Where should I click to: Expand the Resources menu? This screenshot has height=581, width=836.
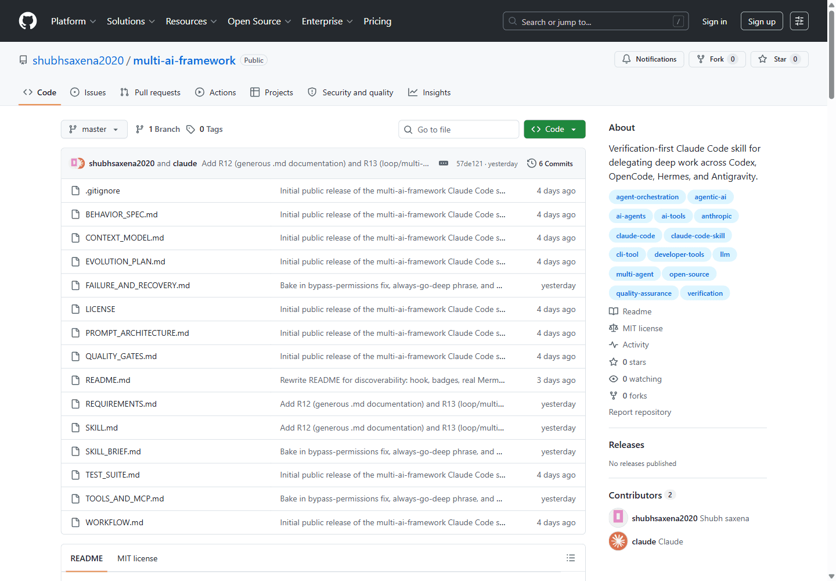[x=191, y=21]
